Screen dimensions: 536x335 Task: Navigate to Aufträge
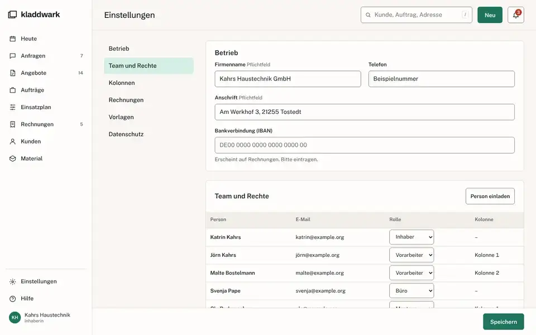tap(45, 90)
